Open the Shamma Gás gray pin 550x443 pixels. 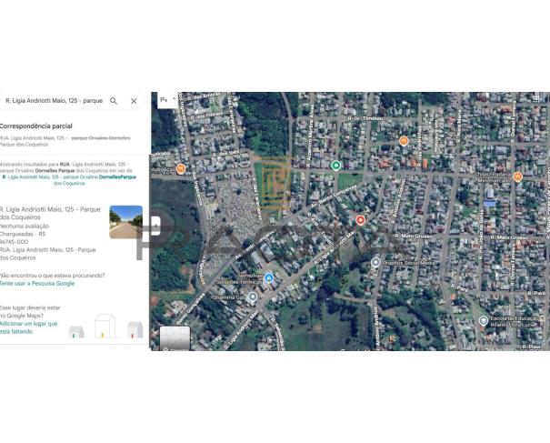pyautogui.click(x=252, y=297)
